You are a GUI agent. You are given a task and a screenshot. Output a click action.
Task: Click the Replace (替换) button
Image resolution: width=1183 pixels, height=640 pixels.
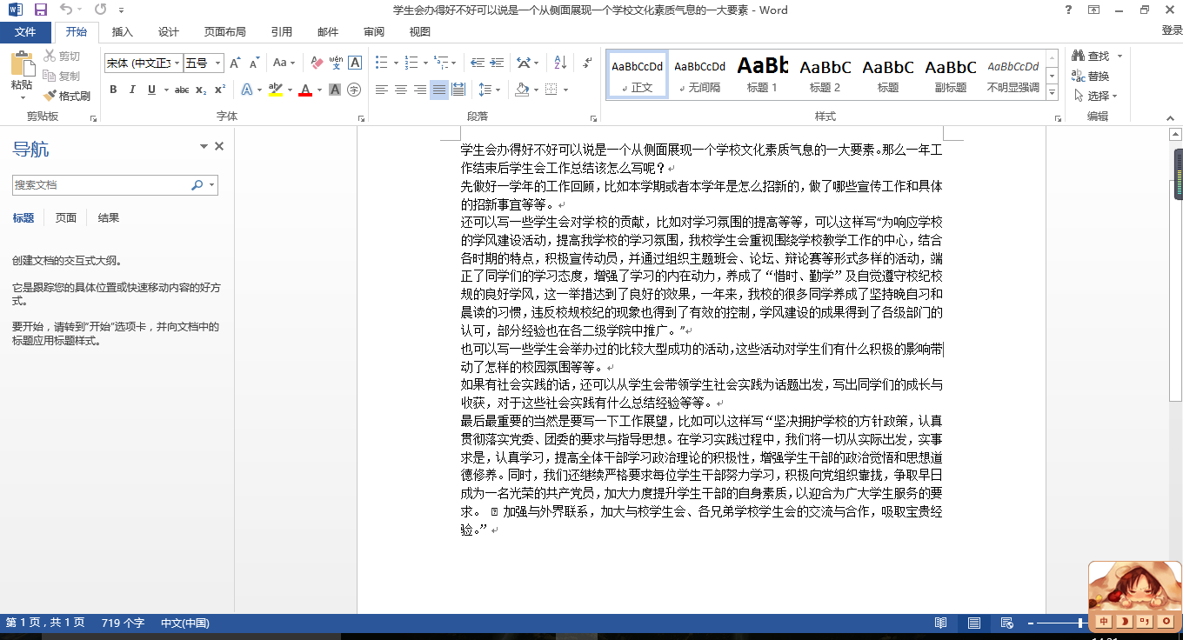tap(1091, 76)
